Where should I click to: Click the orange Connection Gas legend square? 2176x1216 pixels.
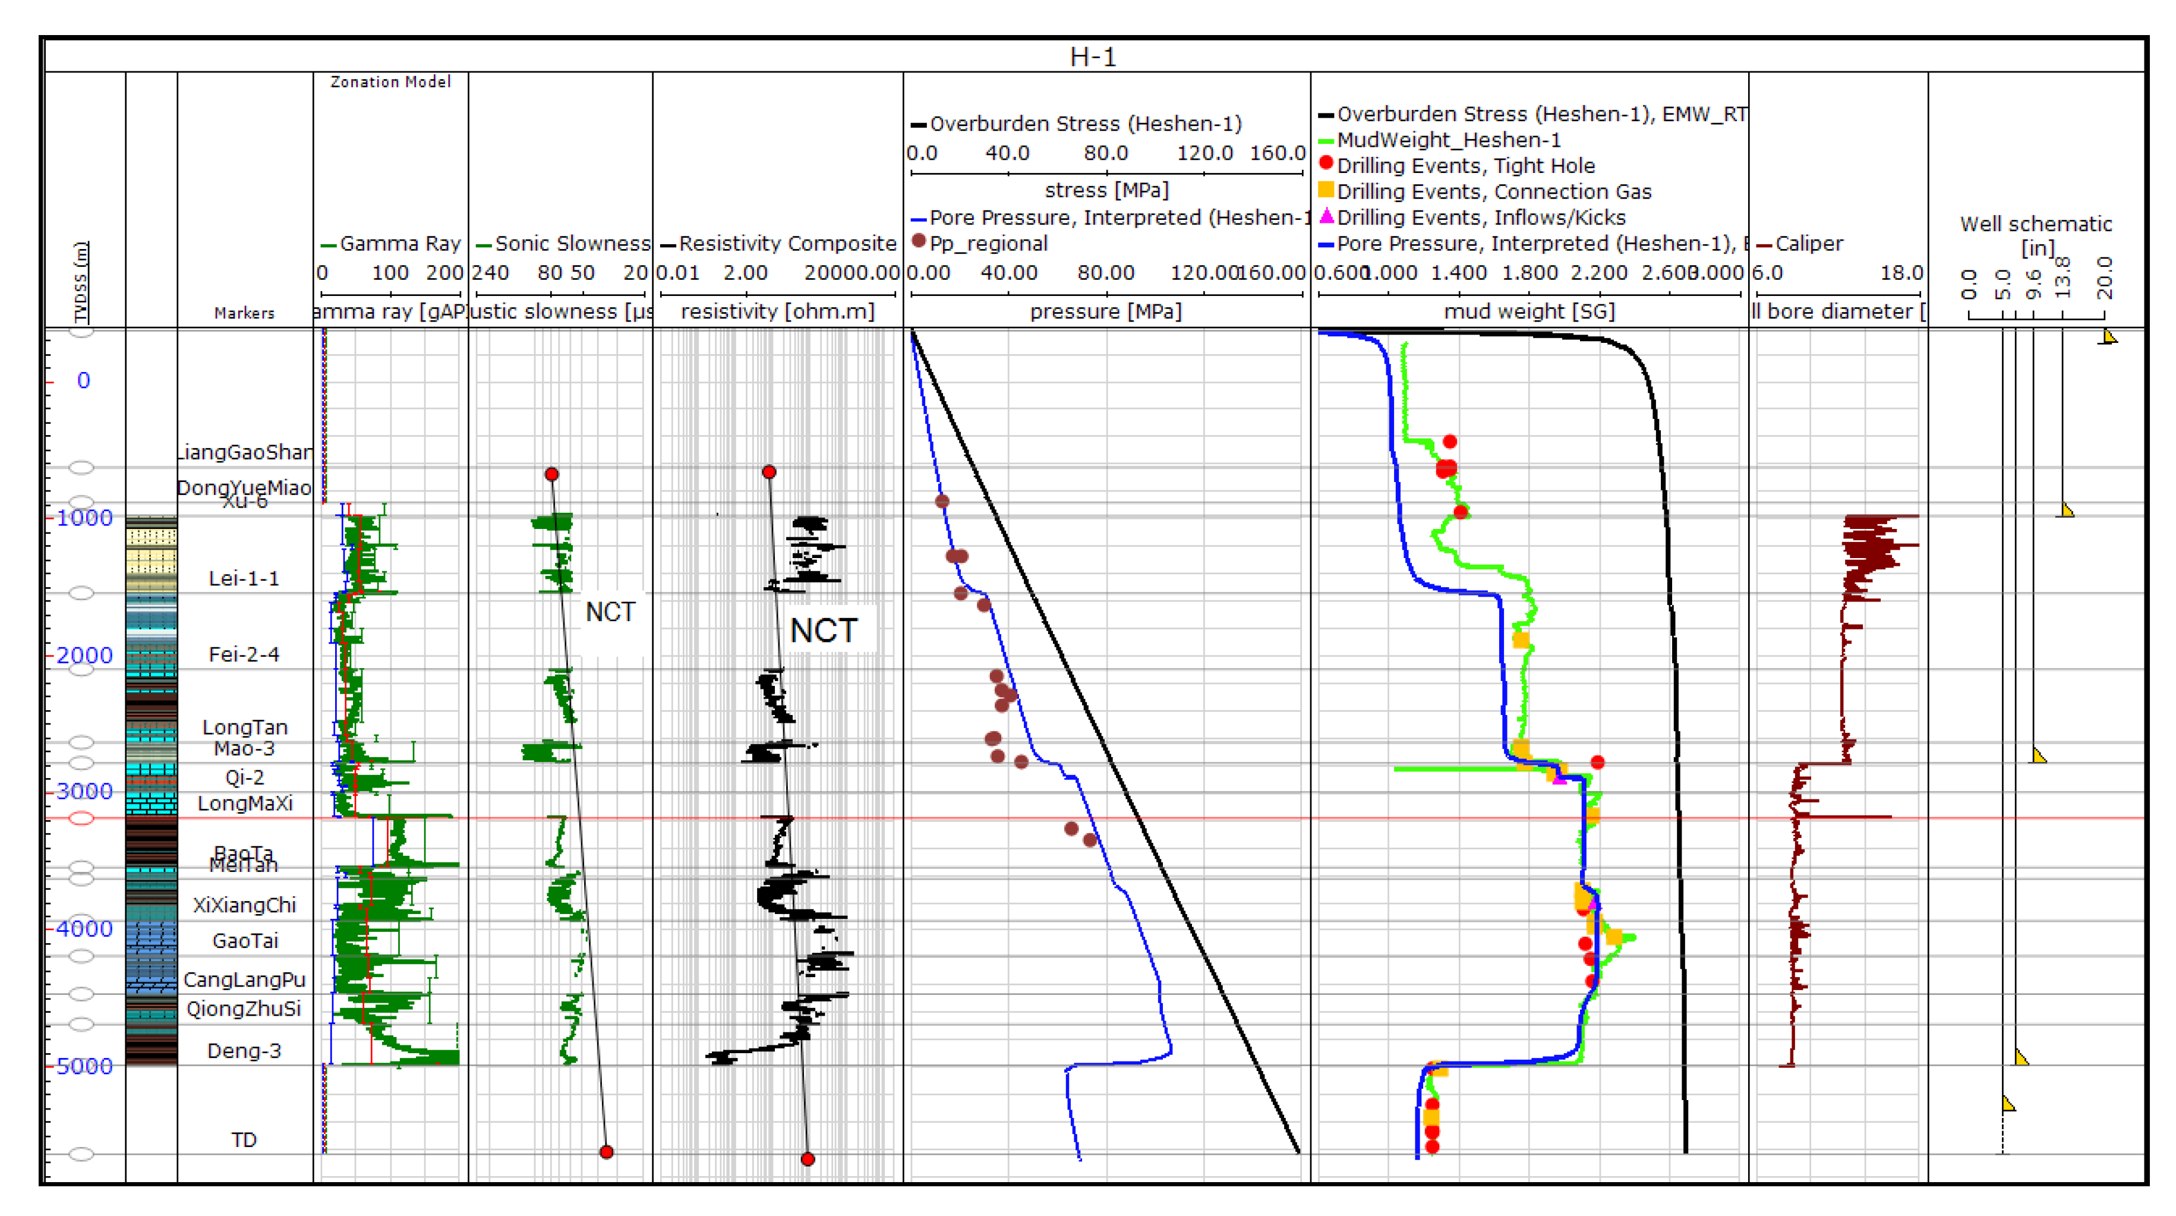tap(1326, 190)
